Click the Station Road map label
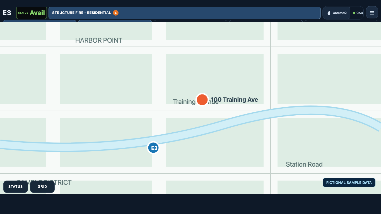 (304, 164)
